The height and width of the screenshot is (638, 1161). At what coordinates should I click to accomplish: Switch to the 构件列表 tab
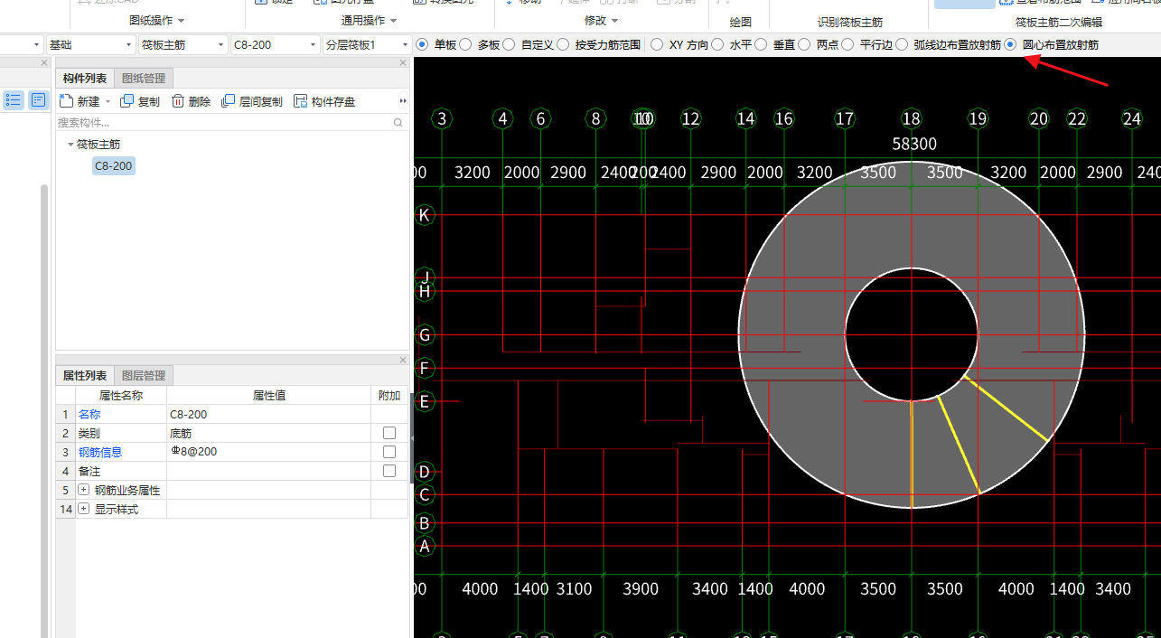[85, 79]
